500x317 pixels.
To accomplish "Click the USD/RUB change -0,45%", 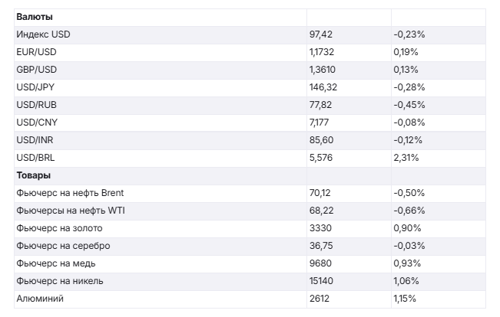I will click(x=409, y=105).
